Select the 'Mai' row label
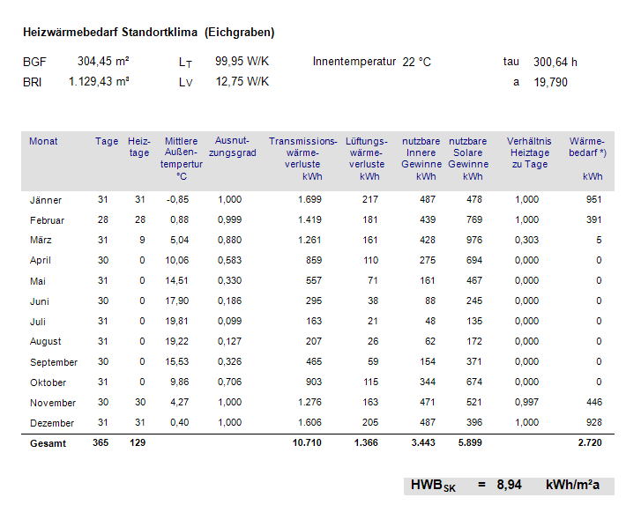The width and height of the screenshot is (641, 505). pyautogui.click(x=38, y=281)
